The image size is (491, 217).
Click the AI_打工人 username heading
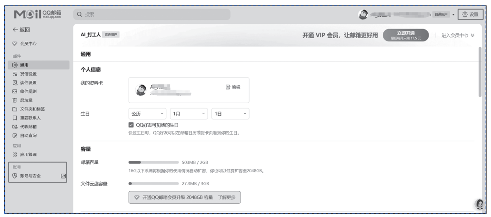90,35
